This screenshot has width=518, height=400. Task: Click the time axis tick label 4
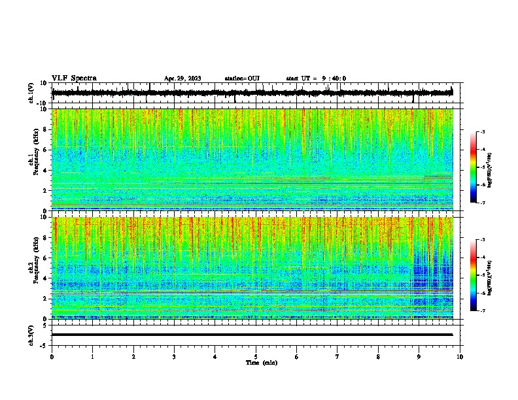tap(215, 357)
